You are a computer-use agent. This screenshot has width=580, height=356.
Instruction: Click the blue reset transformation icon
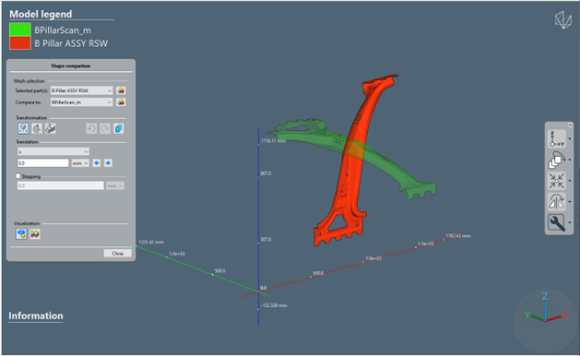pyautogui.click(x=119, y=128)
